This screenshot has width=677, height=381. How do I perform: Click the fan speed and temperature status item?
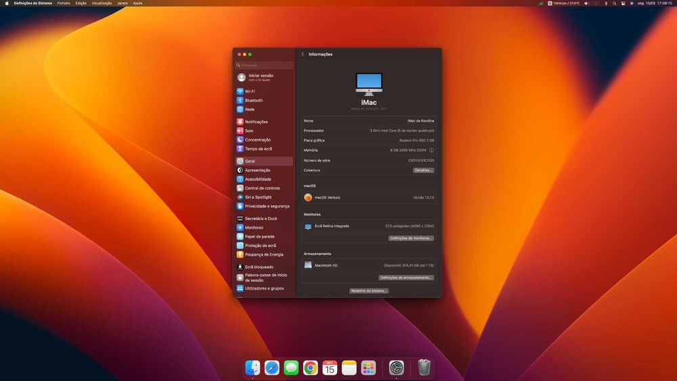point(563,3)
